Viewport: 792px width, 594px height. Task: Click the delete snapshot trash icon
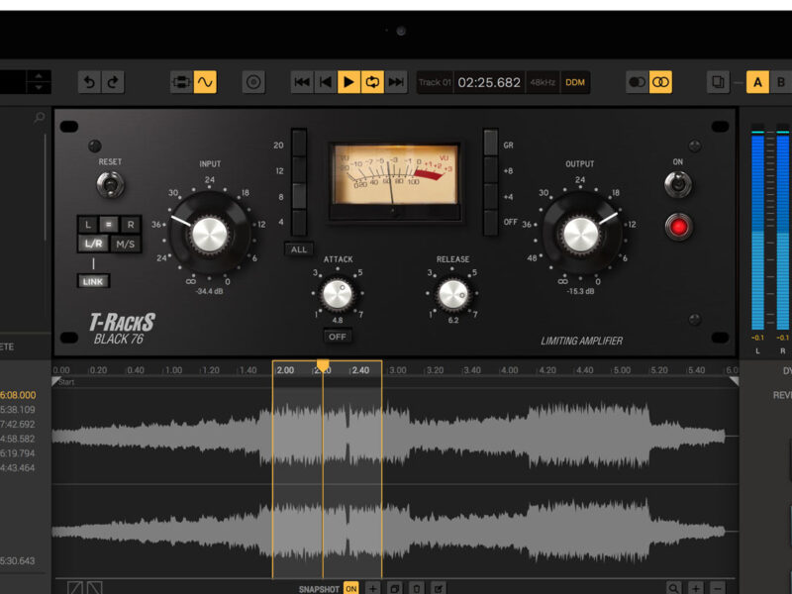tap(417, 588)
